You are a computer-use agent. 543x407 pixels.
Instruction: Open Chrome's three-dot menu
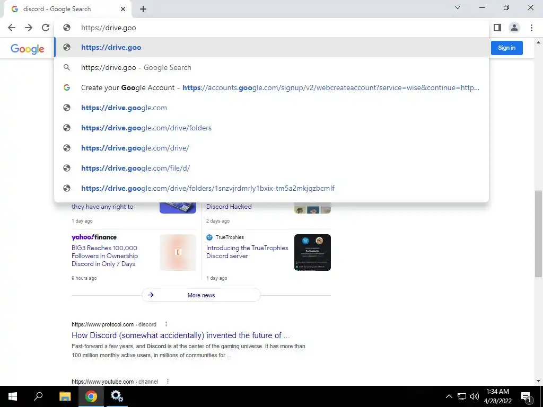[531, 28]
